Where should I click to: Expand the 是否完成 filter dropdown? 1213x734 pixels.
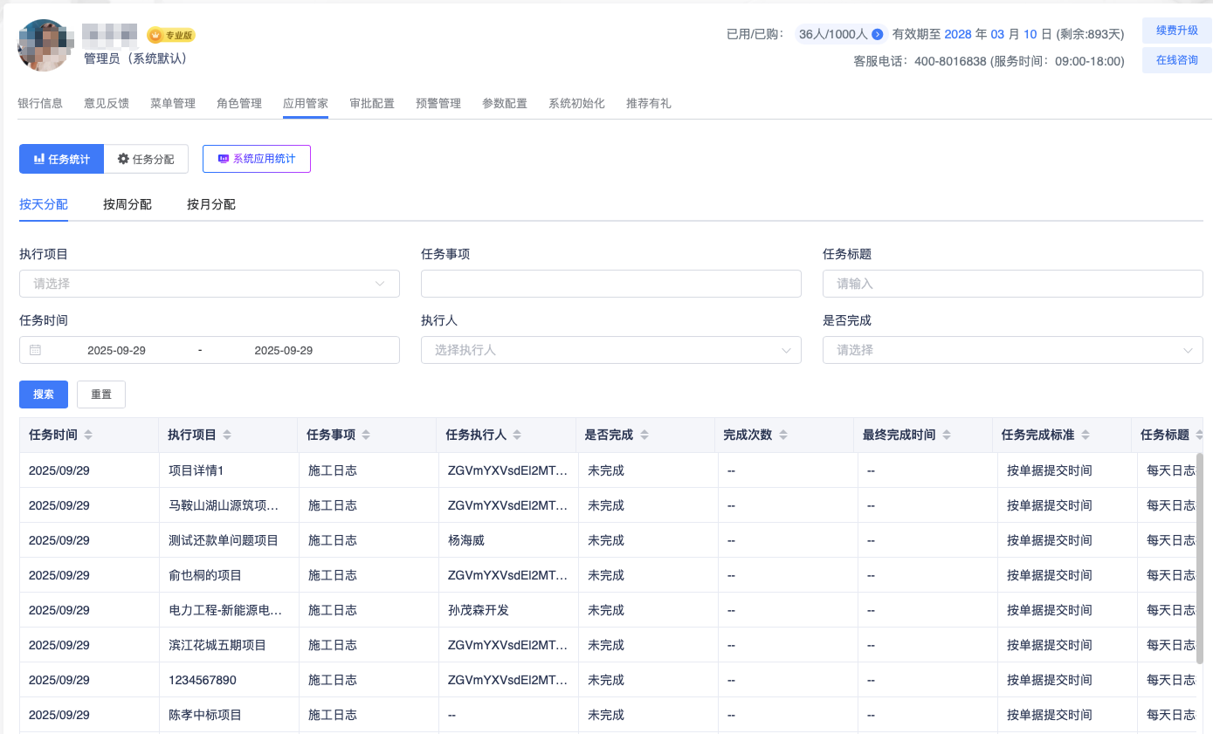1012,350
